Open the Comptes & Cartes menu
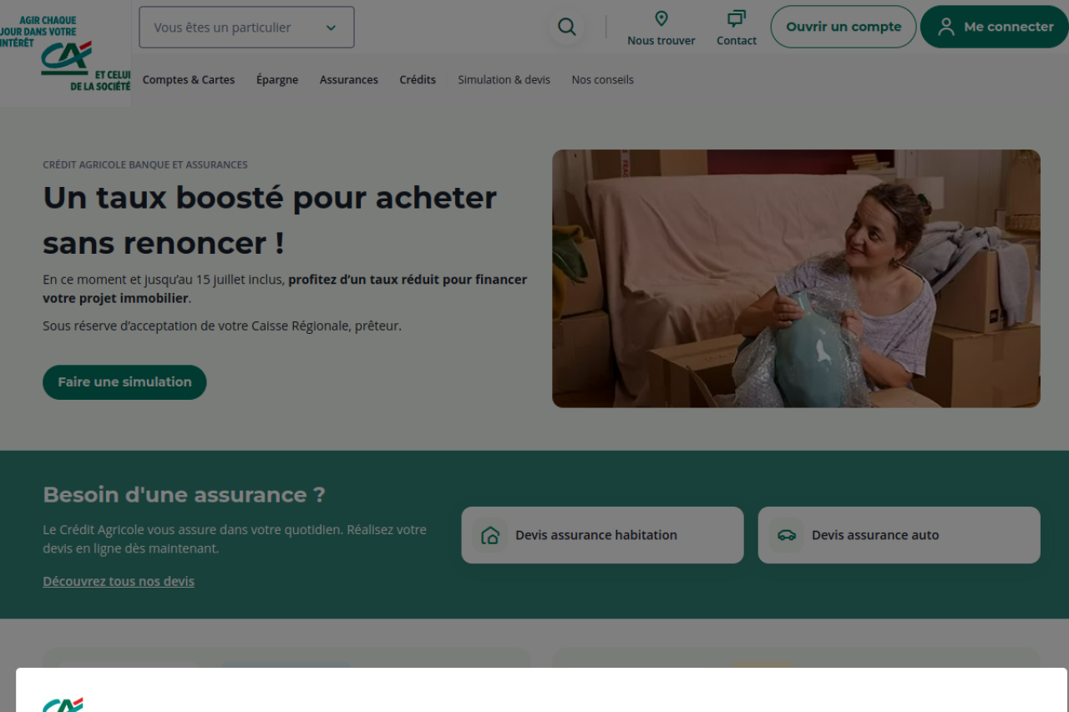 point(189,80)
